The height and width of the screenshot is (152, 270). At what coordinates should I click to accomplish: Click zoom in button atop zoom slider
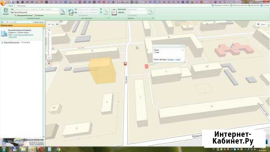(x=49, y=30)
